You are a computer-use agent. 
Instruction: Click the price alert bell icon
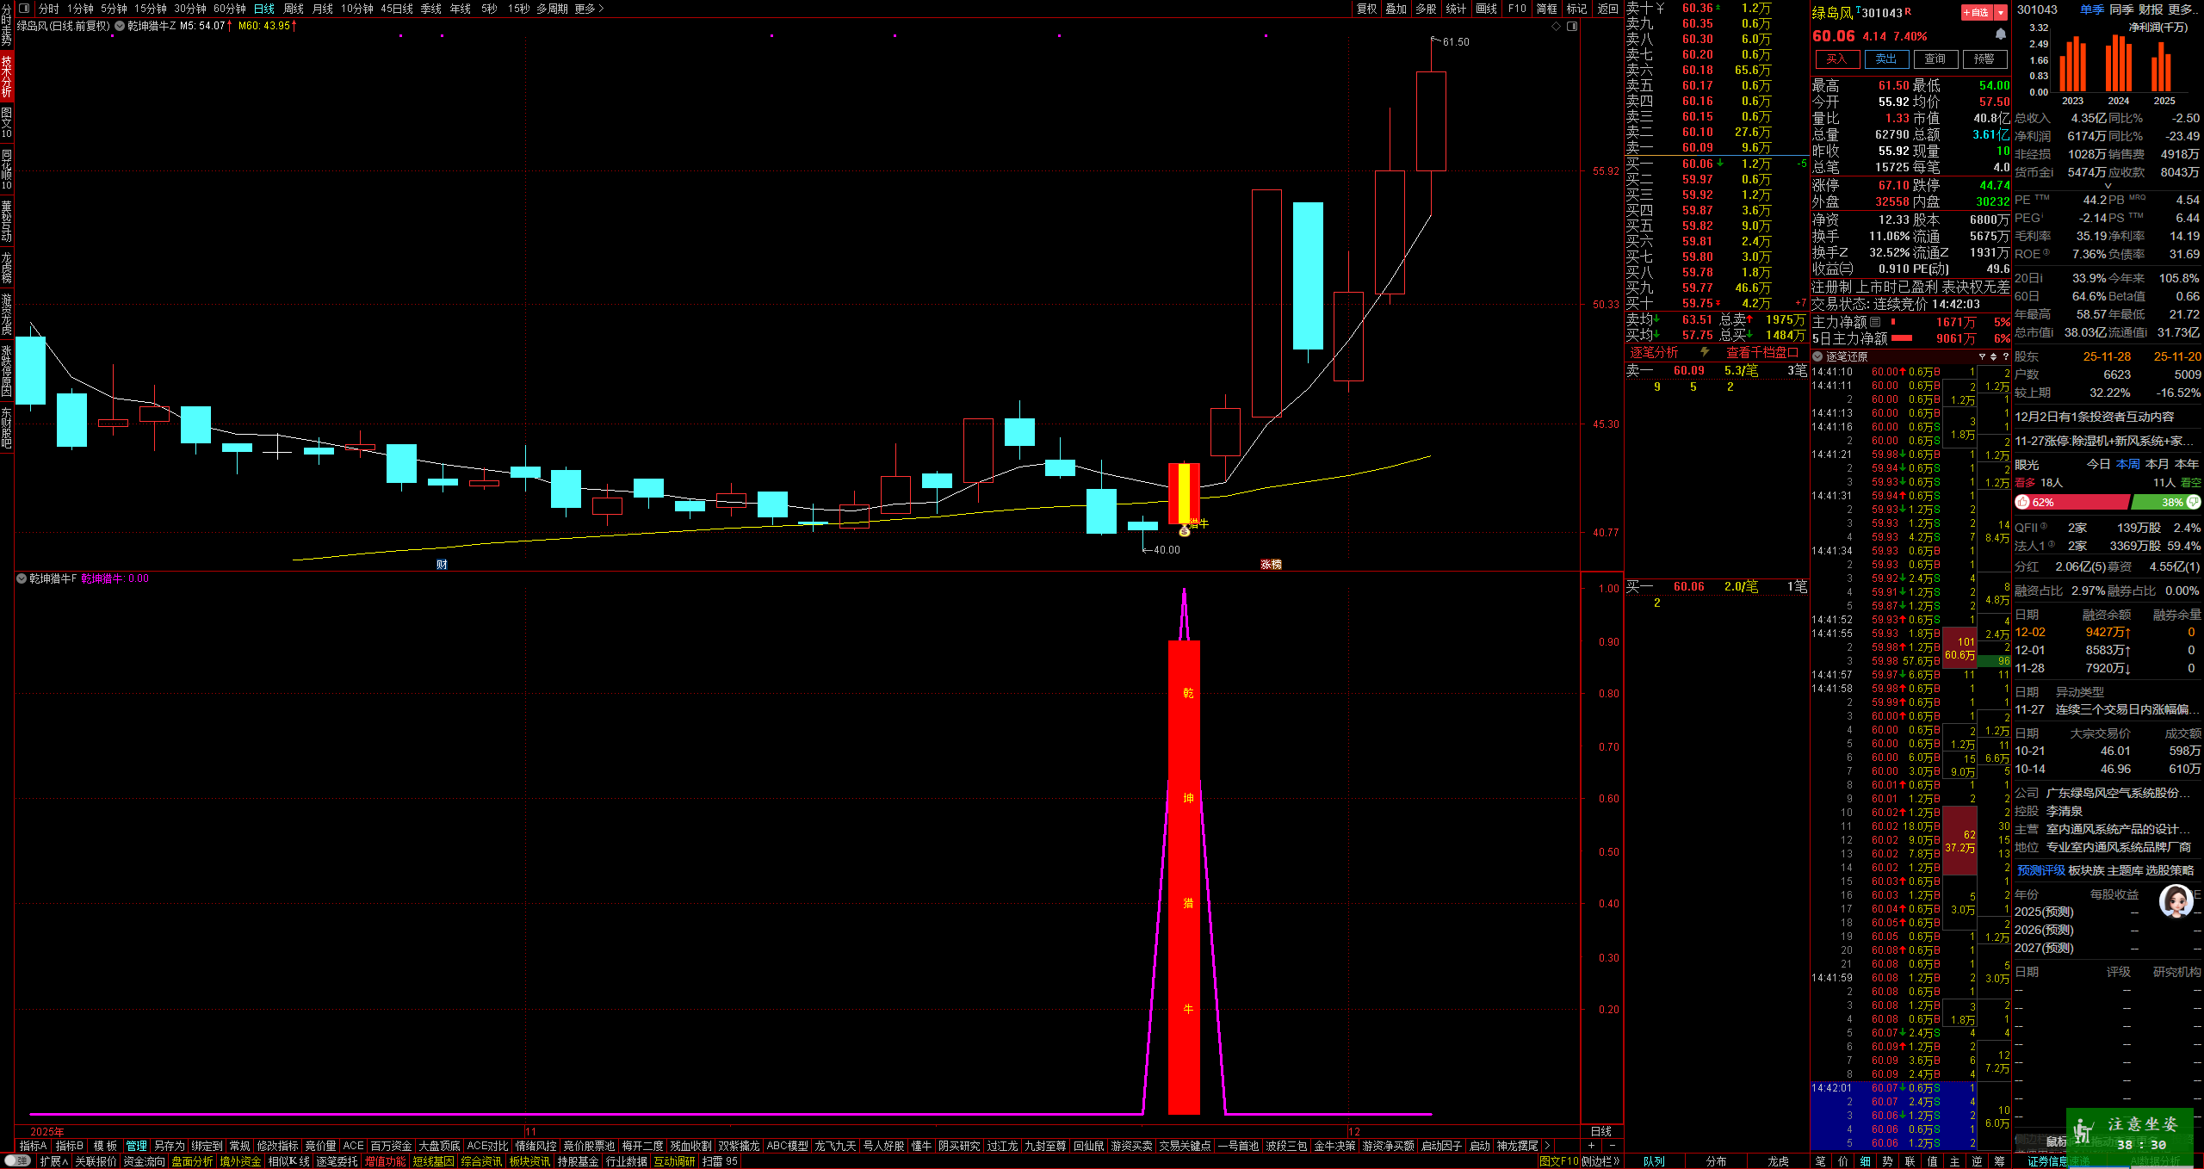tap(2001, 34)
